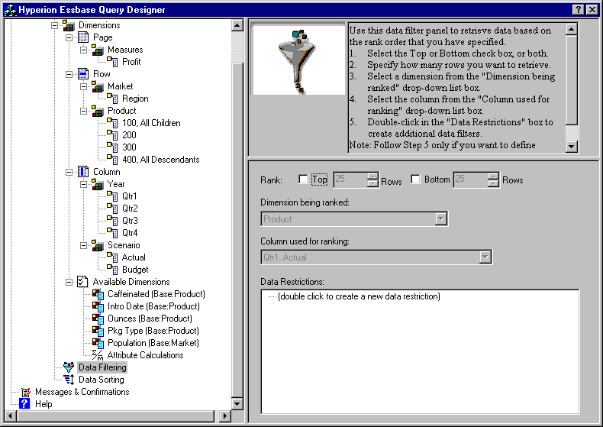Click the Intro Date attribute icon
The width and height of the screenshot is (603, 427).
[98, 306]
